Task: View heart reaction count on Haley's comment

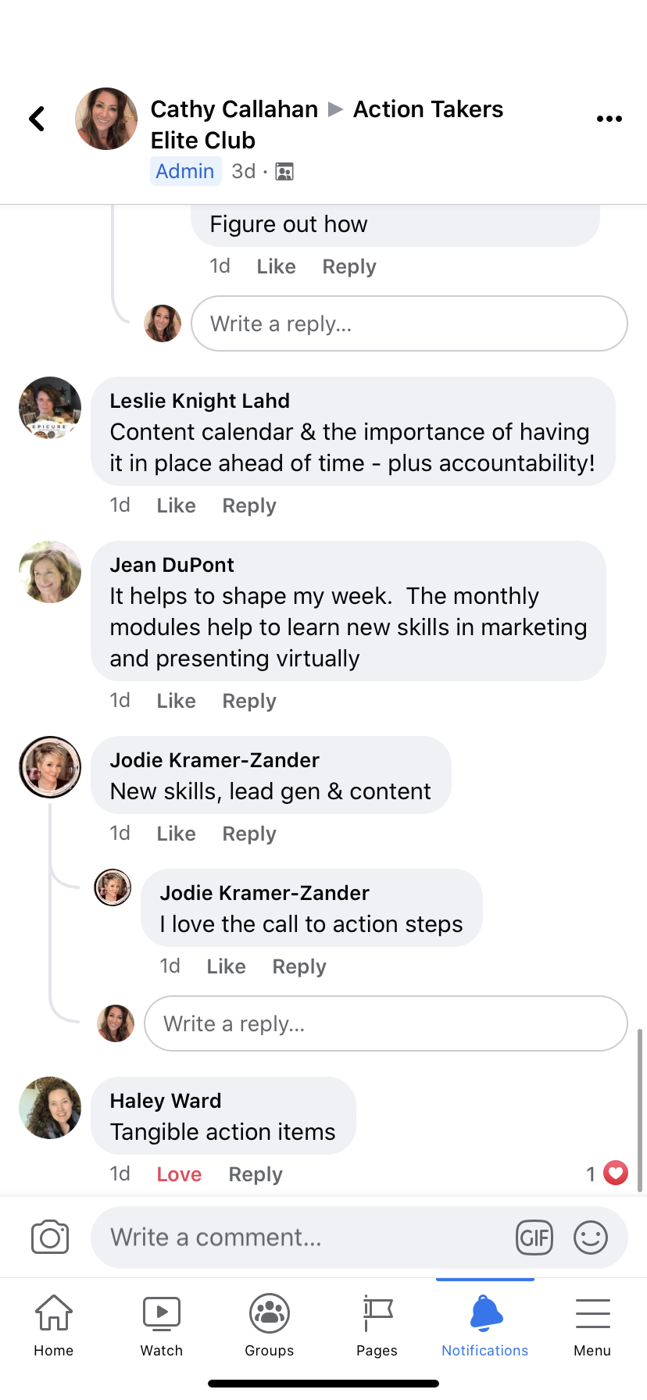Action: pos(607,1173)
